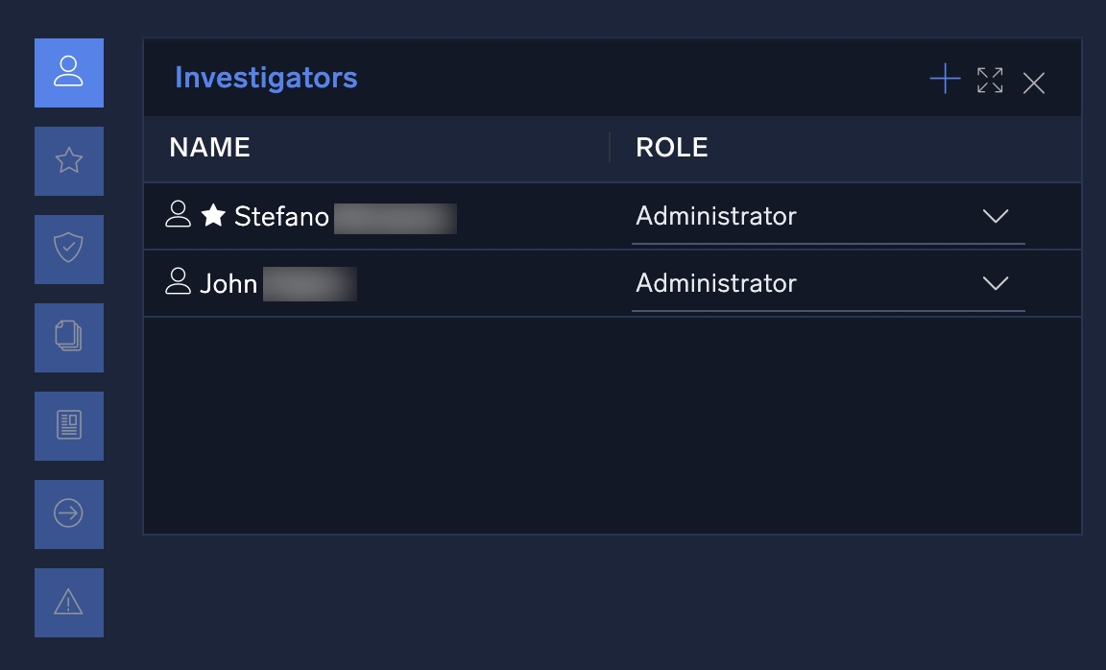Open the shield verification sidebar icon

click(68, 250)
